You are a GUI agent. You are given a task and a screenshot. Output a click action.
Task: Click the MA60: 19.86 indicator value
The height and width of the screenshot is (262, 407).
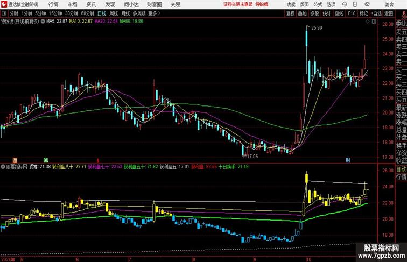coord(131,22)
